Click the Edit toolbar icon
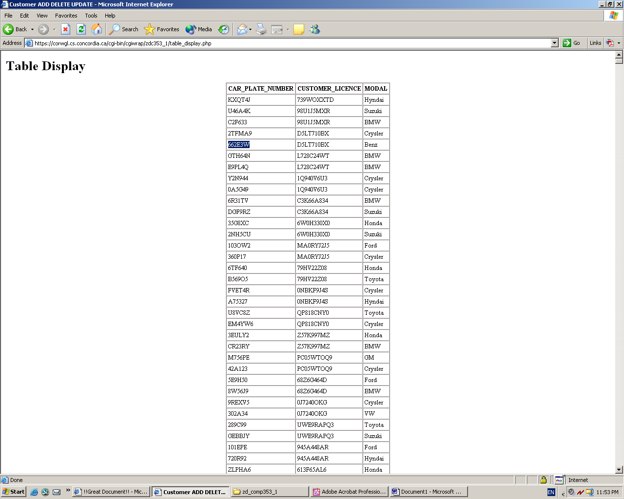 tap(277, 29)
